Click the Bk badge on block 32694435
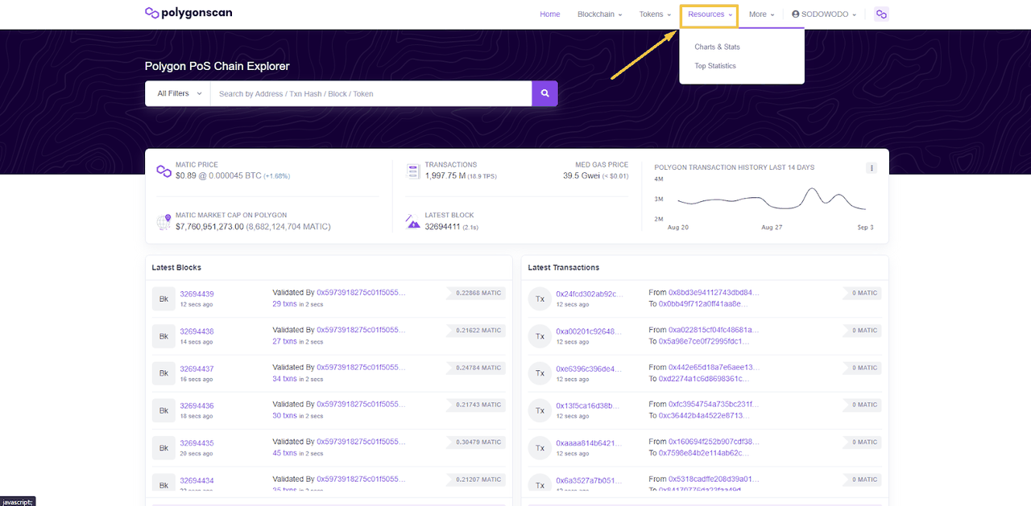This screenshot has width=1031, height=506. point(164,447)
